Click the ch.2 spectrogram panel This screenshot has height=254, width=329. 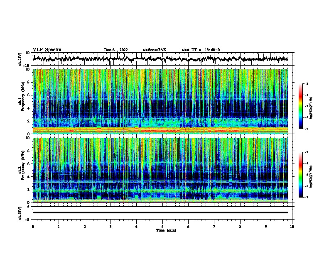tap(160, 170)
